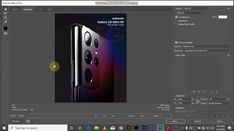Open download speed preview menu icon
This screenshot has height=131, width=234.
pos(31,110)
